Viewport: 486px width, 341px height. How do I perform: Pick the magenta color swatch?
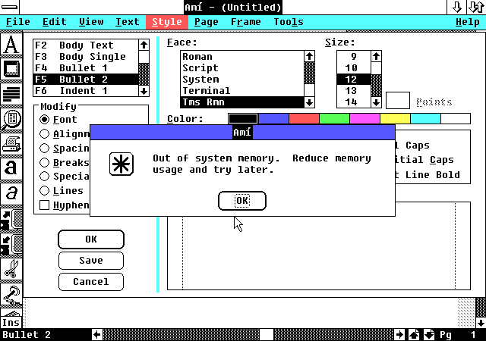click(x=364, y=118)
